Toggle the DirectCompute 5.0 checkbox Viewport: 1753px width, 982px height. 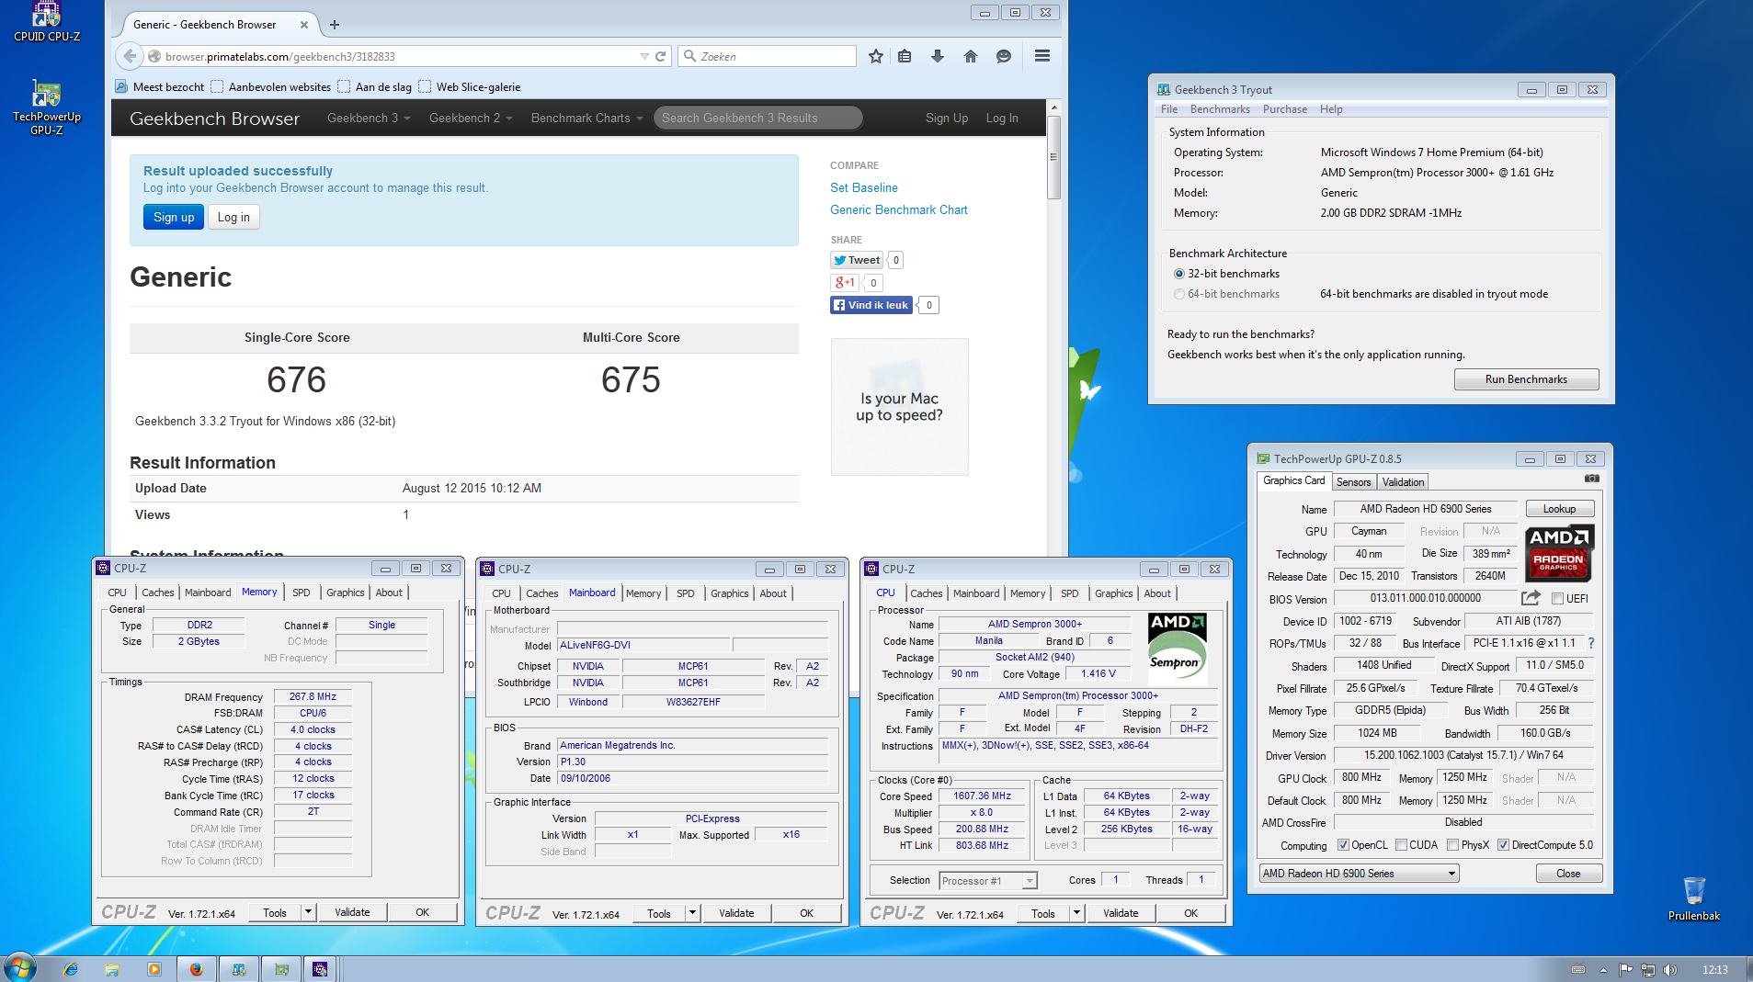pos(1503,845)
